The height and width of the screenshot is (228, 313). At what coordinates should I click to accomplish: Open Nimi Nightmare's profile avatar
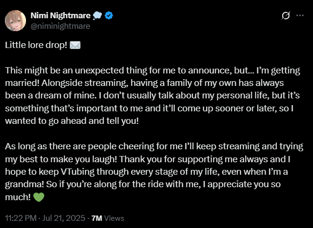point(15,21)
